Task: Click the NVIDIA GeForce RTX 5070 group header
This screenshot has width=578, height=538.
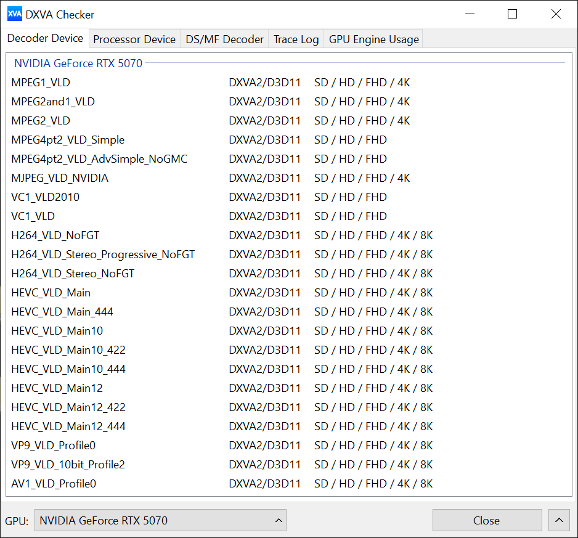Action: pyautogui.click(x=78, y=63)
